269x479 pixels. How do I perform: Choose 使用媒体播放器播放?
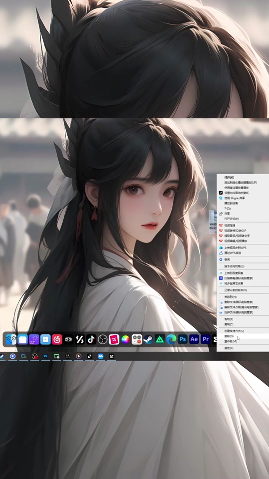pyautogui.click(x=243, y=188)
